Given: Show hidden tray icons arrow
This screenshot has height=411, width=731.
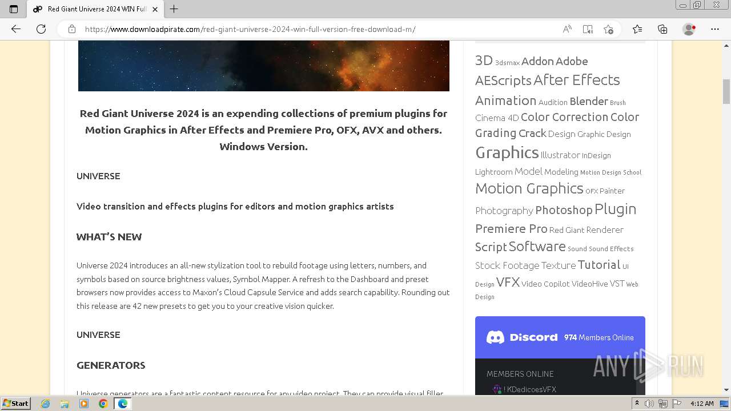Looking at the screenshot, I should click(636, 404).
